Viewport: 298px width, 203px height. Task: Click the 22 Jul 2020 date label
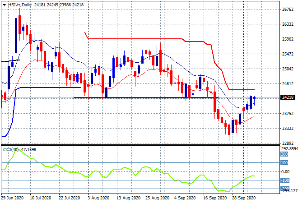coord(70,198)
